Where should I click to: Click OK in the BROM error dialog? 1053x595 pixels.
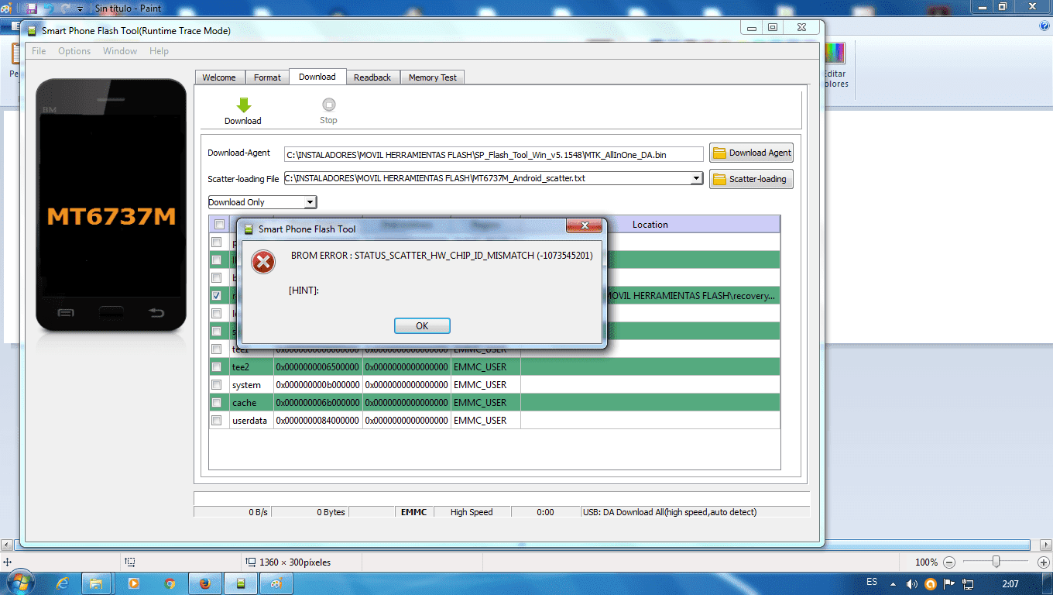(x=422, y=325)
